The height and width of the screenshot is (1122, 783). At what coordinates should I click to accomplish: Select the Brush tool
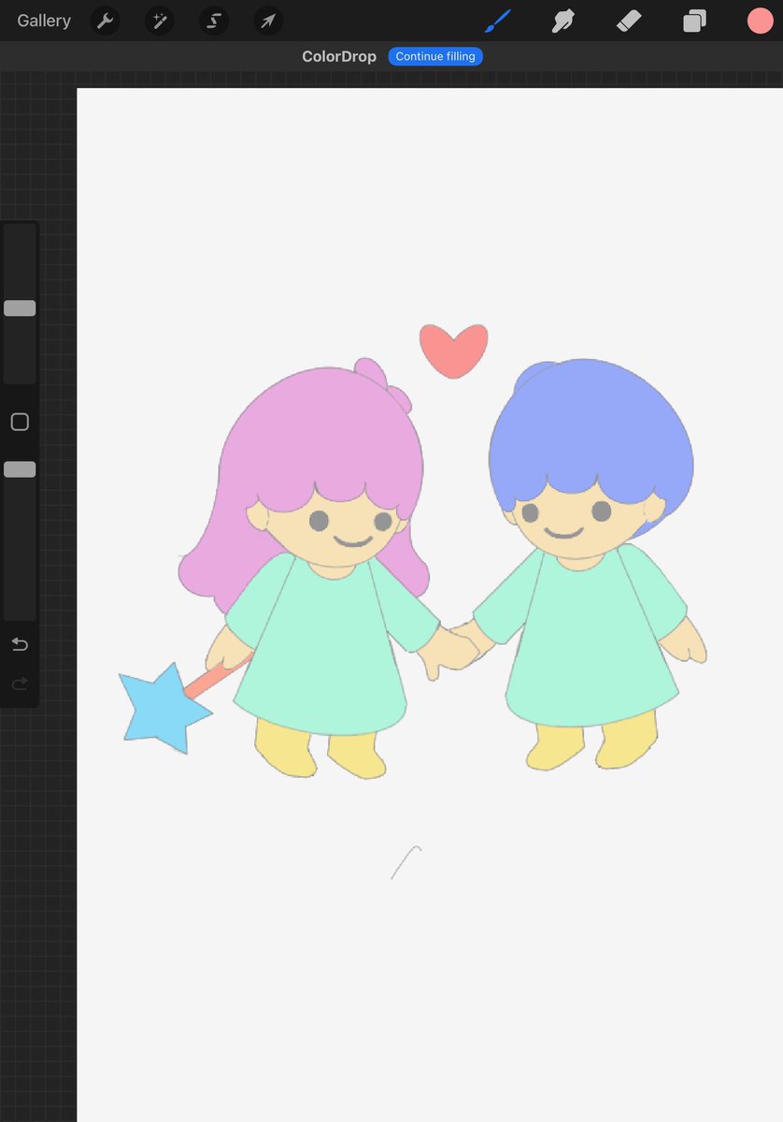coord(498,21)
